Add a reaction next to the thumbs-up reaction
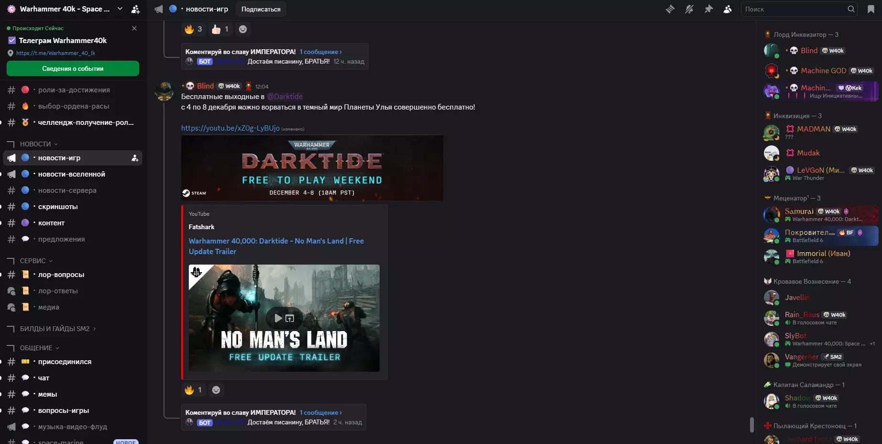Viewport: 882px width, 444px height. pos(243,29)
